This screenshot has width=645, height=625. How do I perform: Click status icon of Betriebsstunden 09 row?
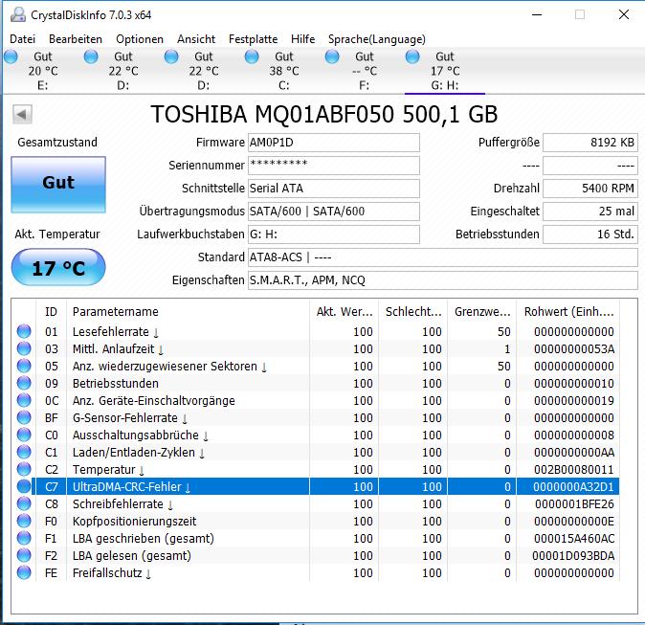point(24,383)
